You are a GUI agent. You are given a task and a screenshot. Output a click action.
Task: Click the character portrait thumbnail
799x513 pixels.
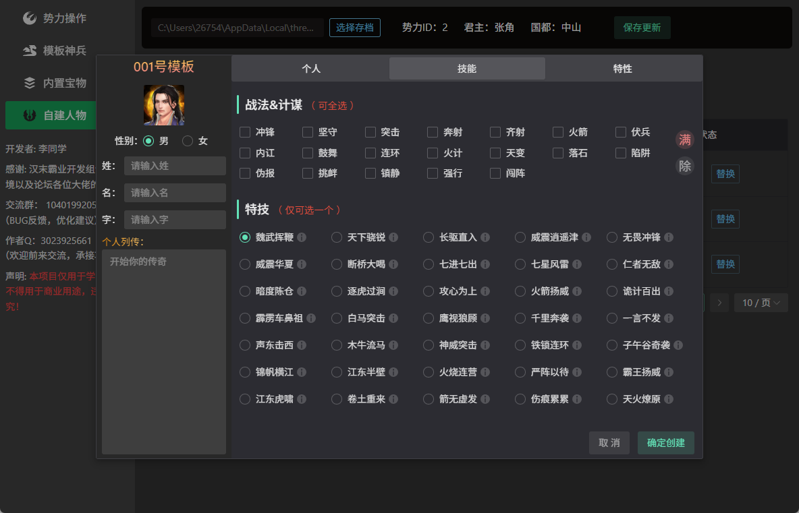coord(164,105)
